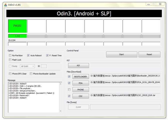Screen dimensions: 168x120
Task: Tick the Phone EFS Clear checkbox
Action: point(10,74)
